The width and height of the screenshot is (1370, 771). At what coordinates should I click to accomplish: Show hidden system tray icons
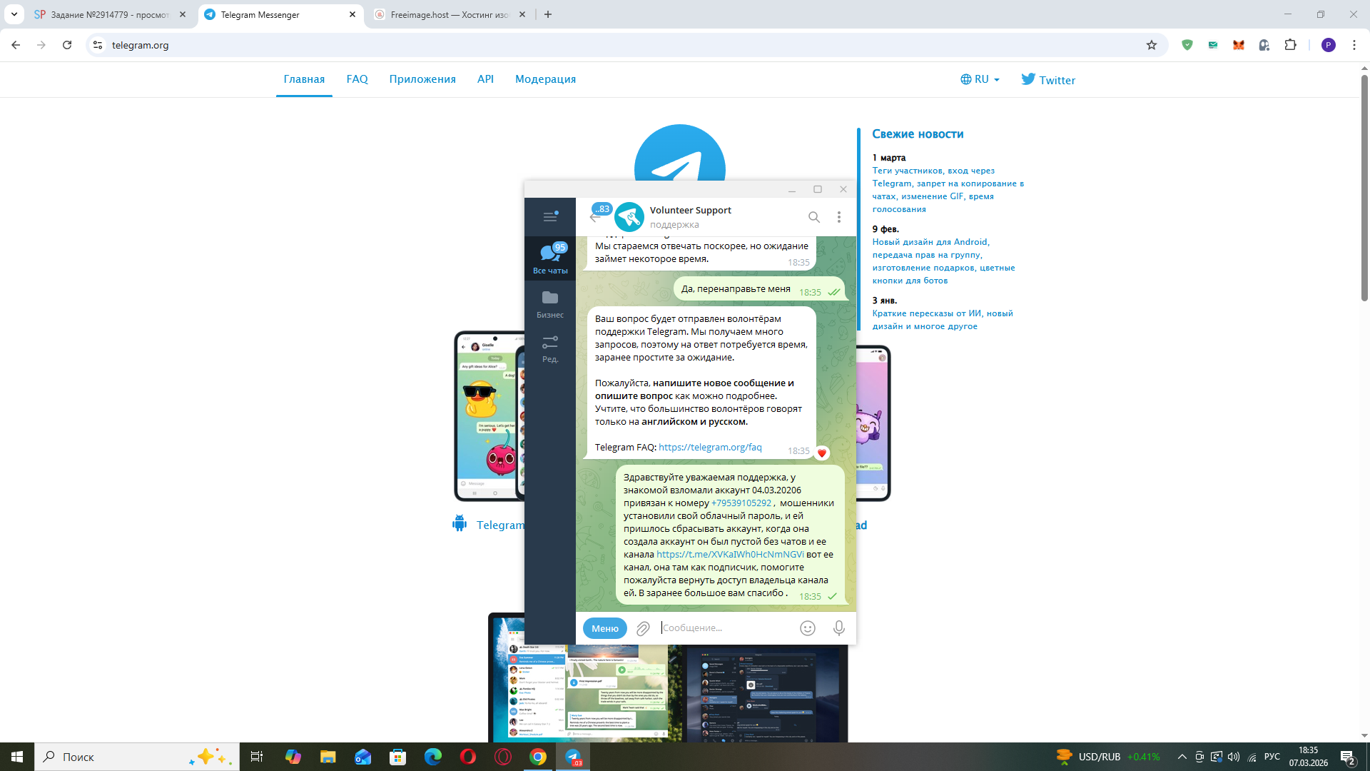tap(1182, 757)
